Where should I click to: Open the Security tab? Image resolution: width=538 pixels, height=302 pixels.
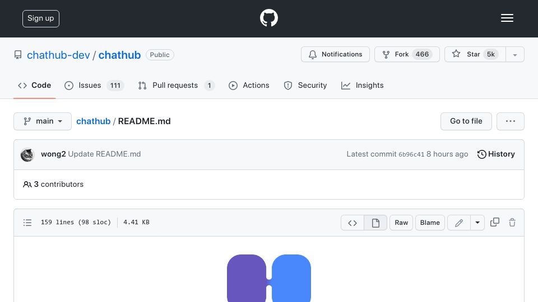pos(305,85)
